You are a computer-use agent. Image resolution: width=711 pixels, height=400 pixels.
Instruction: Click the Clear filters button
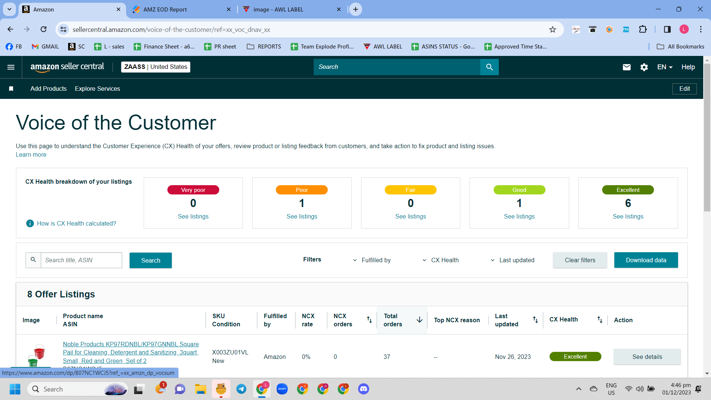580,260
